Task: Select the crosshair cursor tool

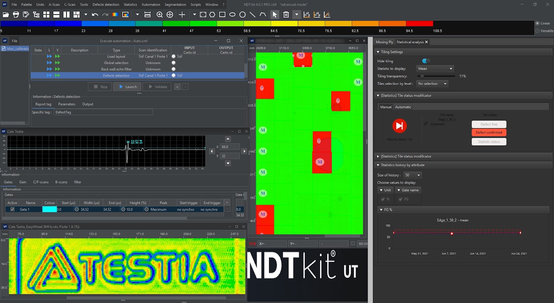Action: [x=182, y=15]
